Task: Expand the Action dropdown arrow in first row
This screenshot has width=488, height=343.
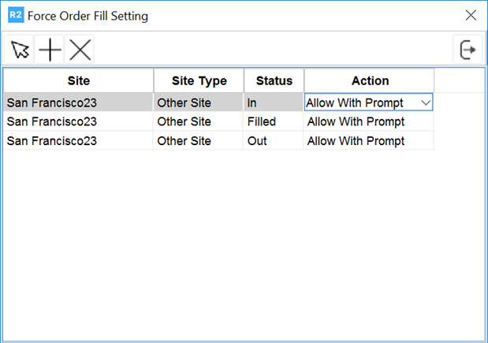Action: (x=426, y=103)
